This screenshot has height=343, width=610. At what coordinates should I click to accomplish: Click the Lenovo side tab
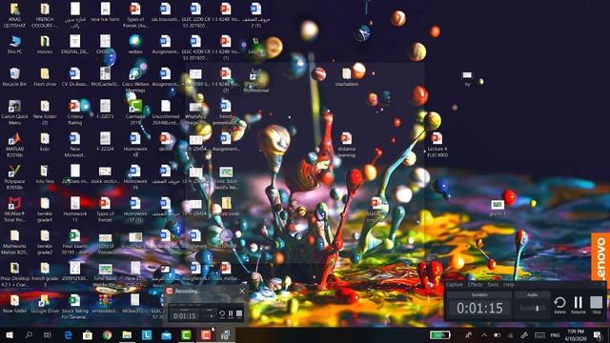600,256
